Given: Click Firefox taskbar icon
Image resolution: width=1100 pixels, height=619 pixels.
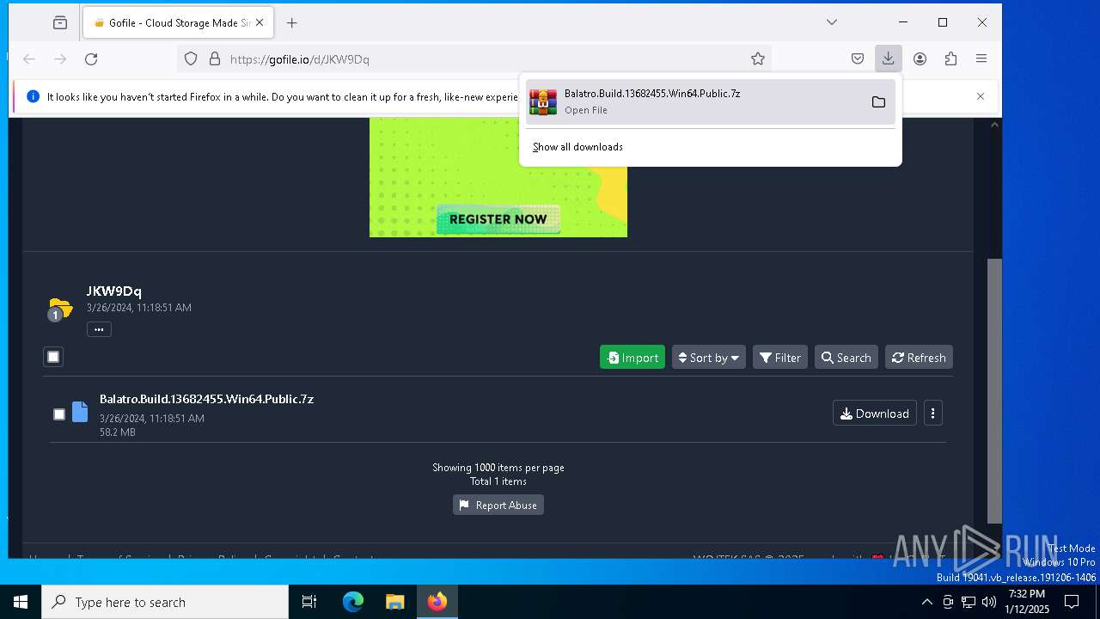Looking at the screenshot, I should (x=437, y=602).
